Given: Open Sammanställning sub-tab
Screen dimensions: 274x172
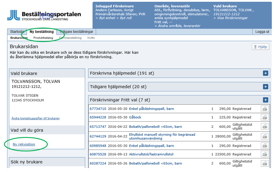Looking at the screenshot, I should pyautogui.click(x=70, y=38).
